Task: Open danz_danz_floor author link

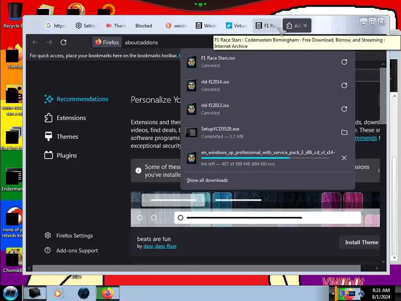Action: tap(160, 246)
